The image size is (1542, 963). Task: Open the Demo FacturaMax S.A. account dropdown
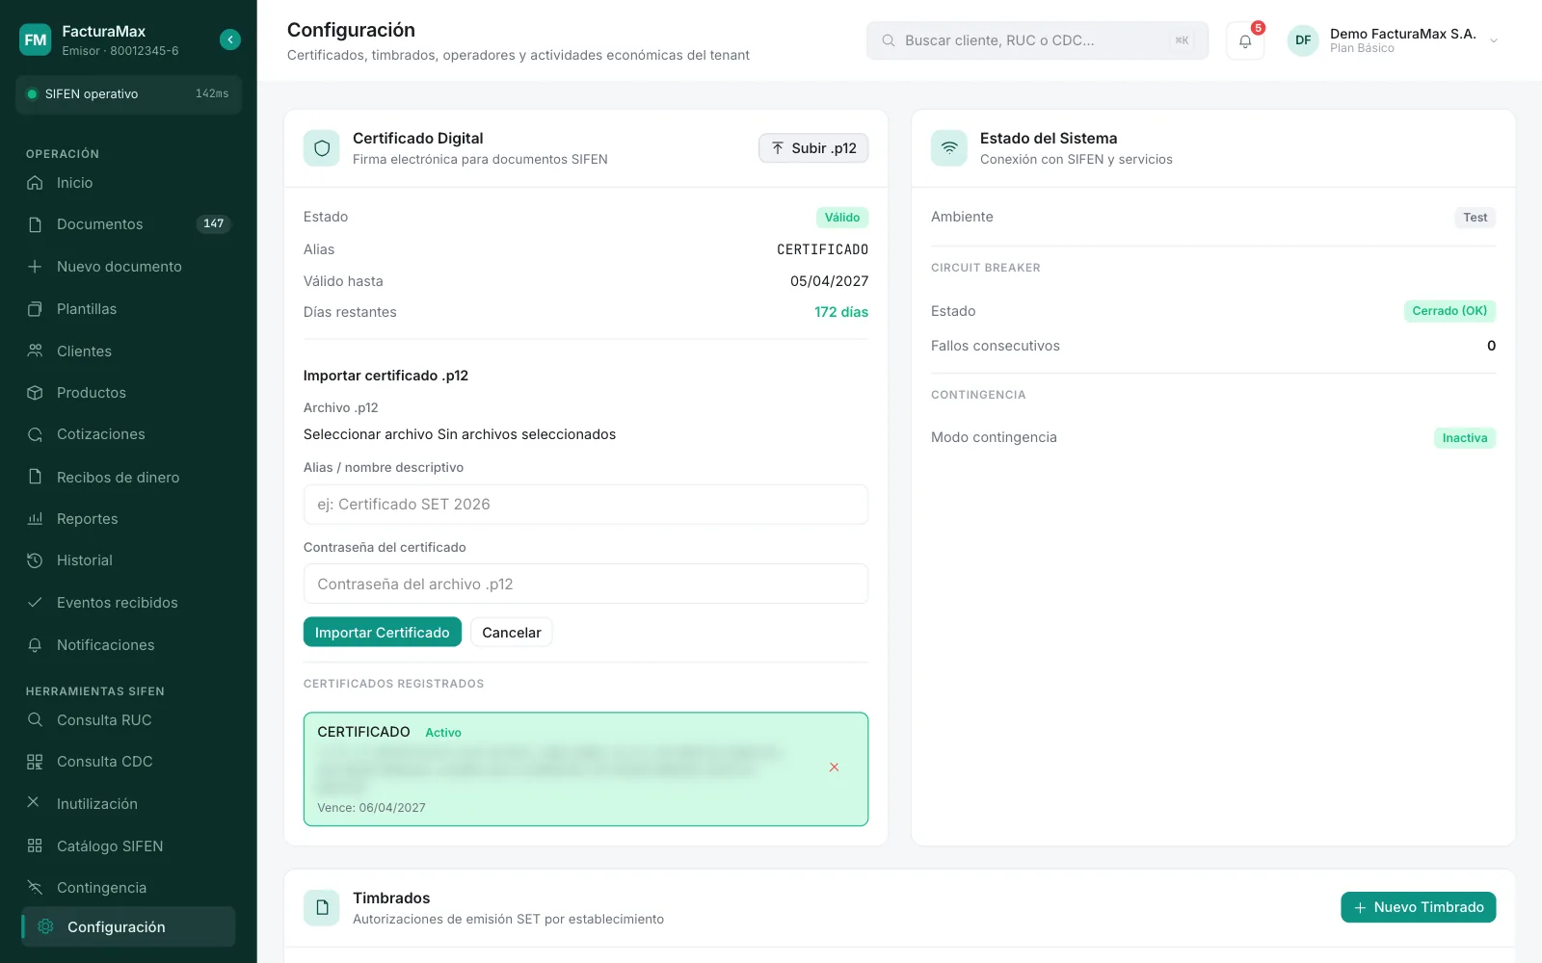click(1395, 40)
